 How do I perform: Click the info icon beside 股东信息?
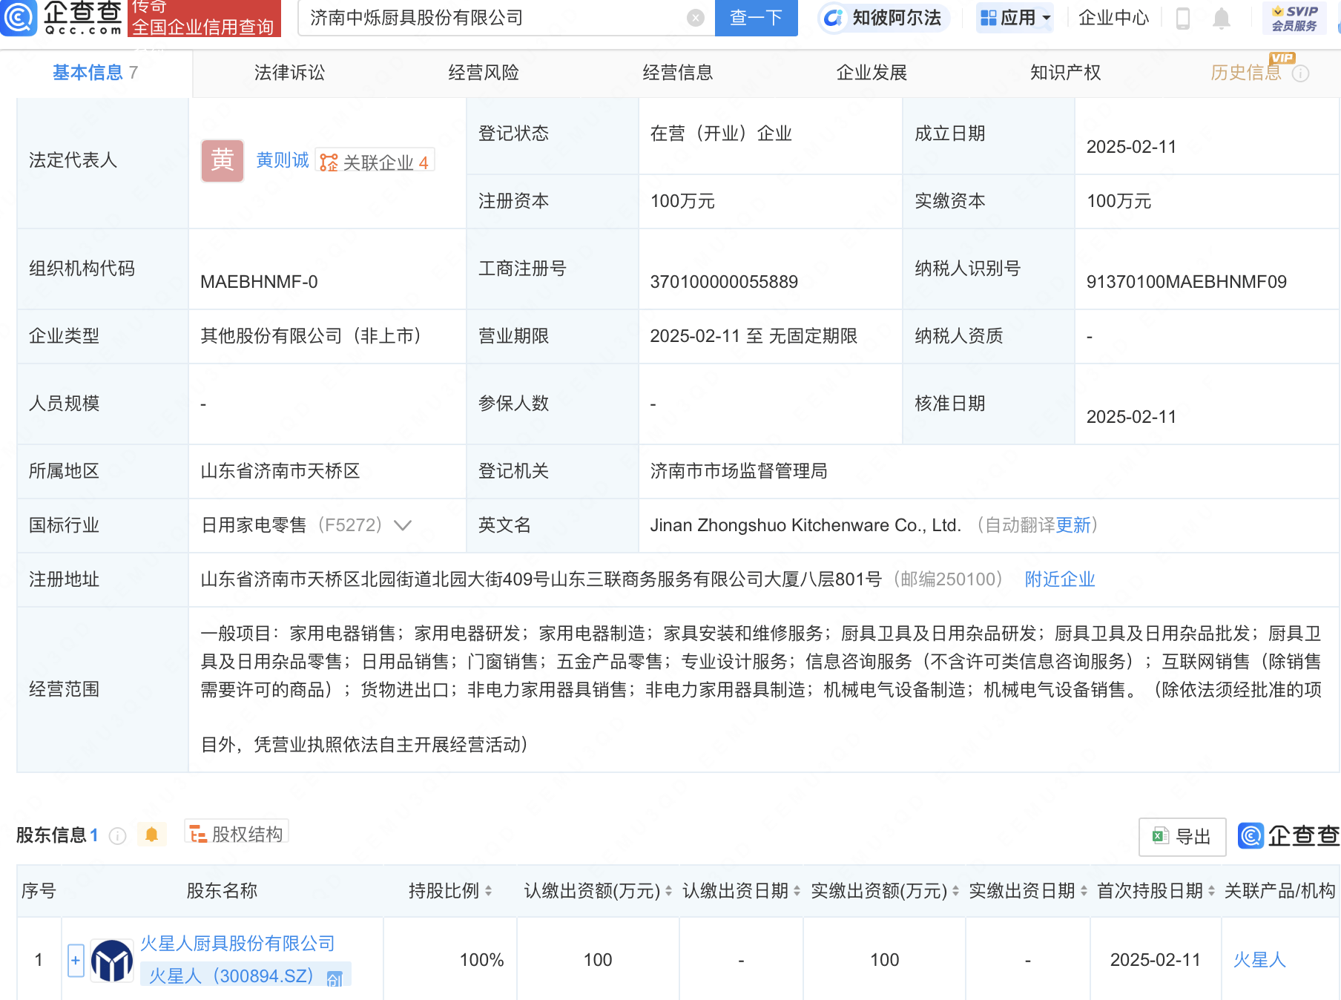coord(117,835)
